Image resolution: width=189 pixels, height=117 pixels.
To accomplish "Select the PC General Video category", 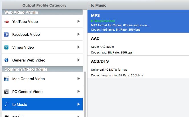I will 42,92.
